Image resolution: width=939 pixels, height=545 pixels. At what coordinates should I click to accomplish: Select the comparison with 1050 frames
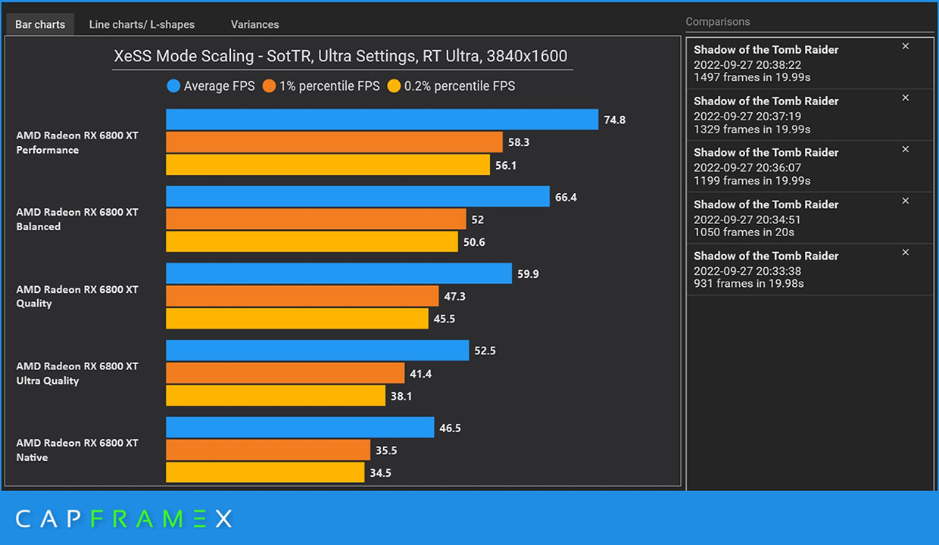tap(810, 218)
